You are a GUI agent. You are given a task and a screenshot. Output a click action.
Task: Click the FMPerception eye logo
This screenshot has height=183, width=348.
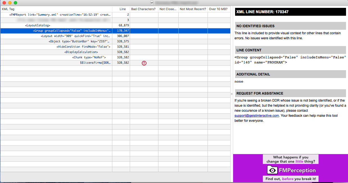(272, 170)
